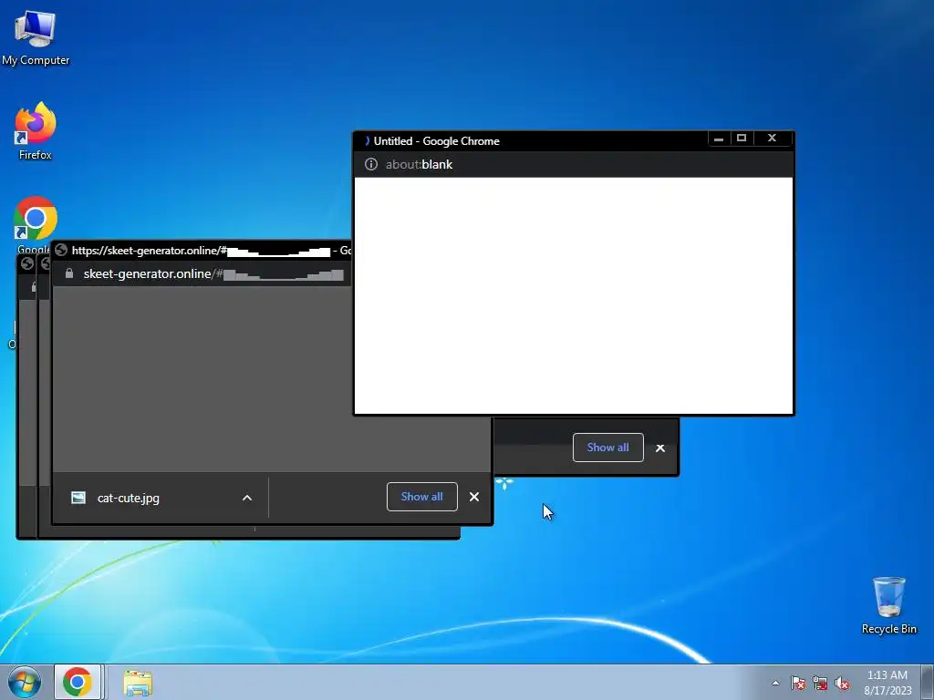Click lock icon in skeet-generator address bar
The image size is (934, 700).
coord(69,273)
